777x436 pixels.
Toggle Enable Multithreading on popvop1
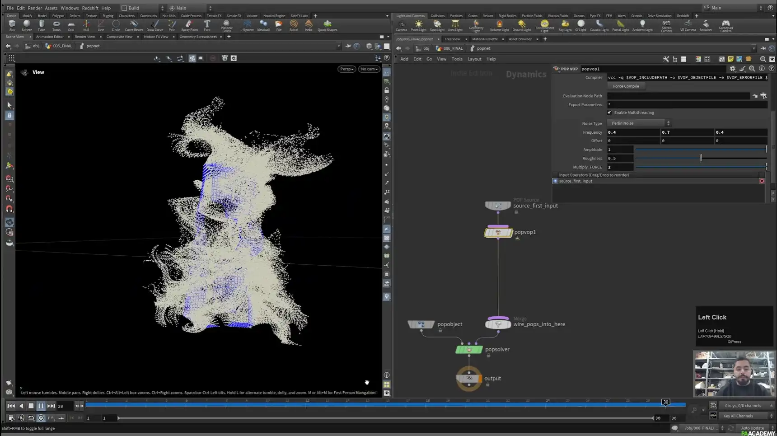[x=609, y=113]
